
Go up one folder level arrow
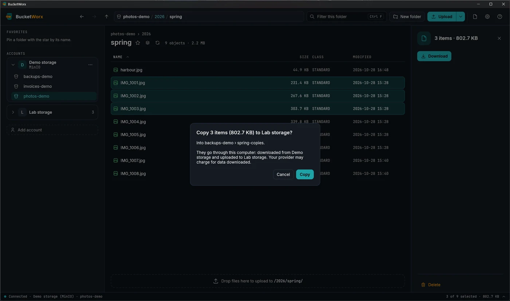[x=106, y=17]
